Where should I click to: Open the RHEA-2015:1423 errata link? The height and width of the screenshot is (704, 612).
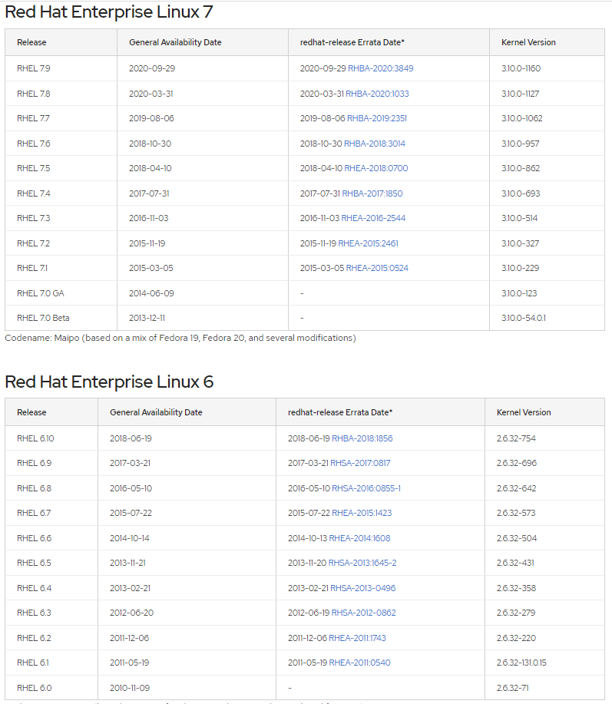[362, 513]
